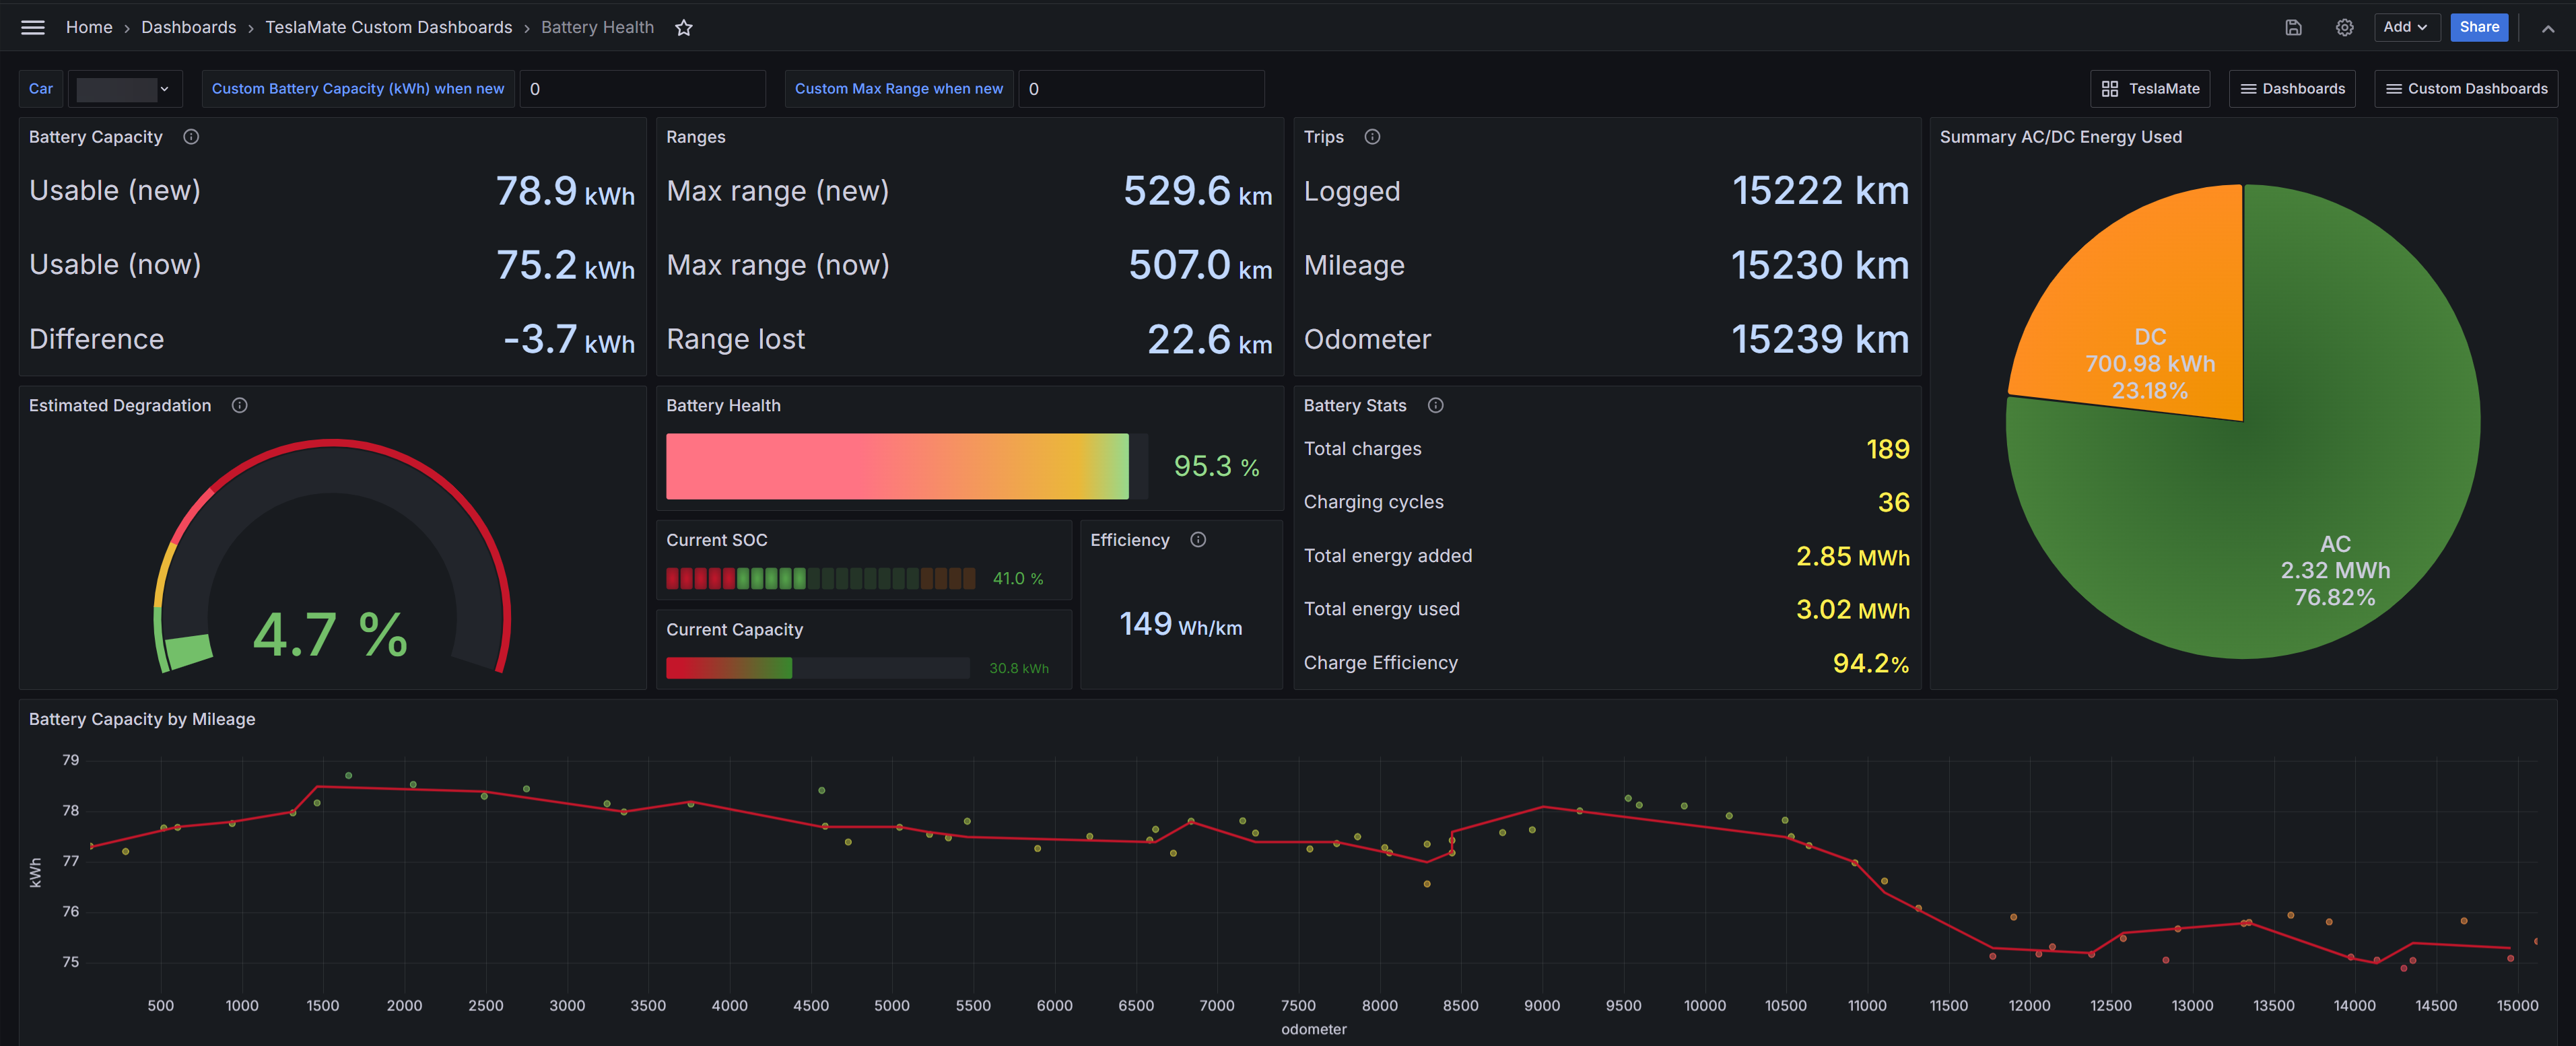This screenshot has height=1046, width=2576.
Task: Show Estimated Degradation info icon
Action: coord(240,405)
